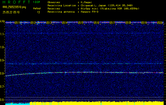Select the 0520 time marker
Screen dimensions: 166x105
pos(160,23)
